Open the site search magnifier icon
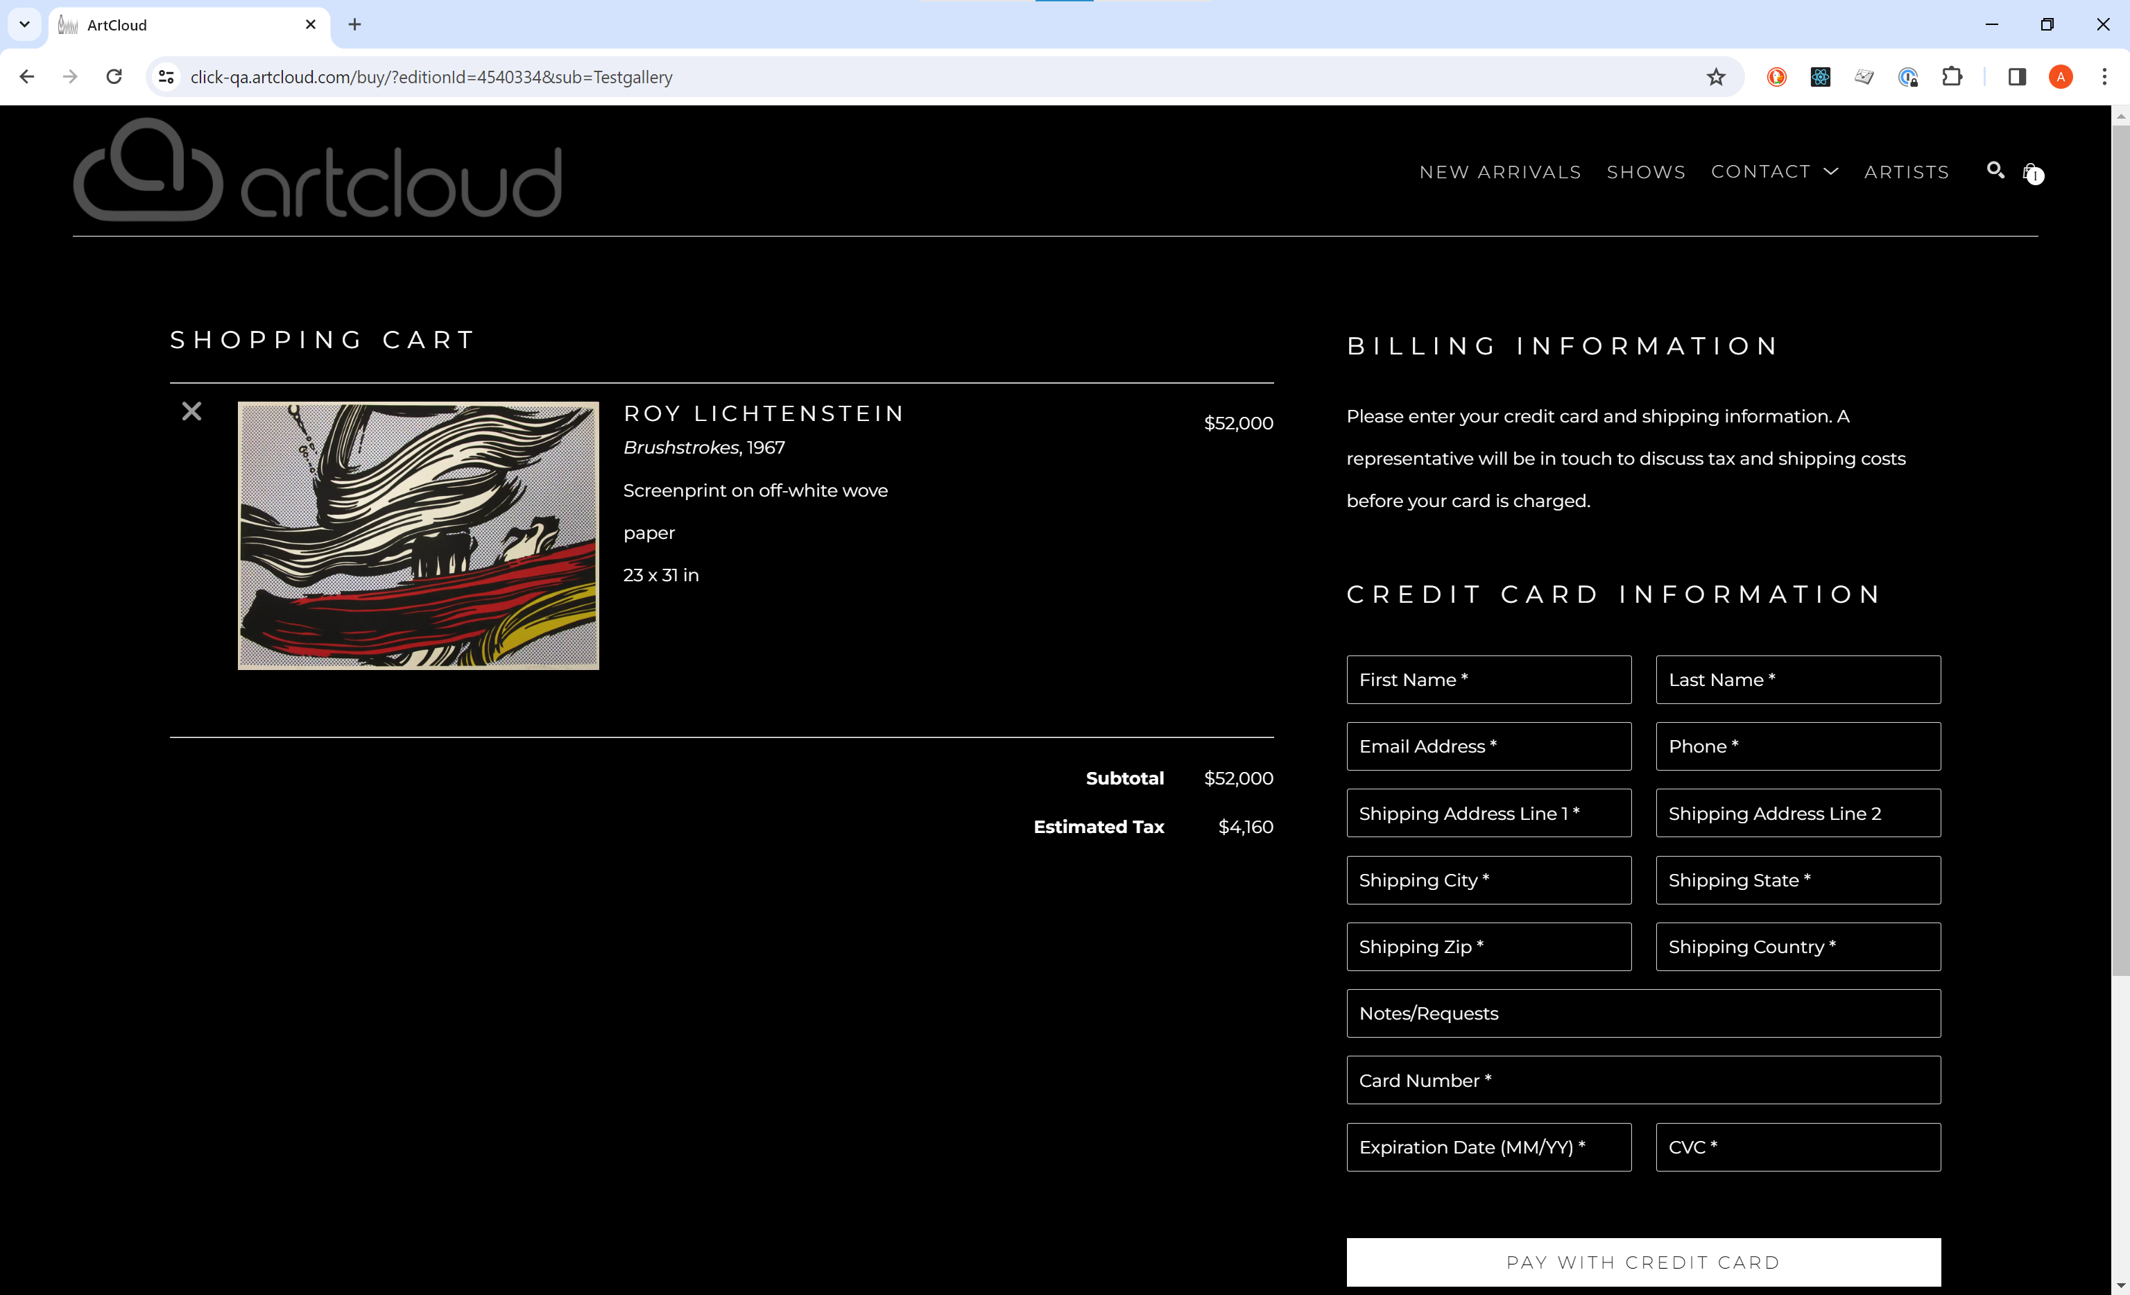The height and width of the screenshot is (1295, 2130). coord(1995,171)
